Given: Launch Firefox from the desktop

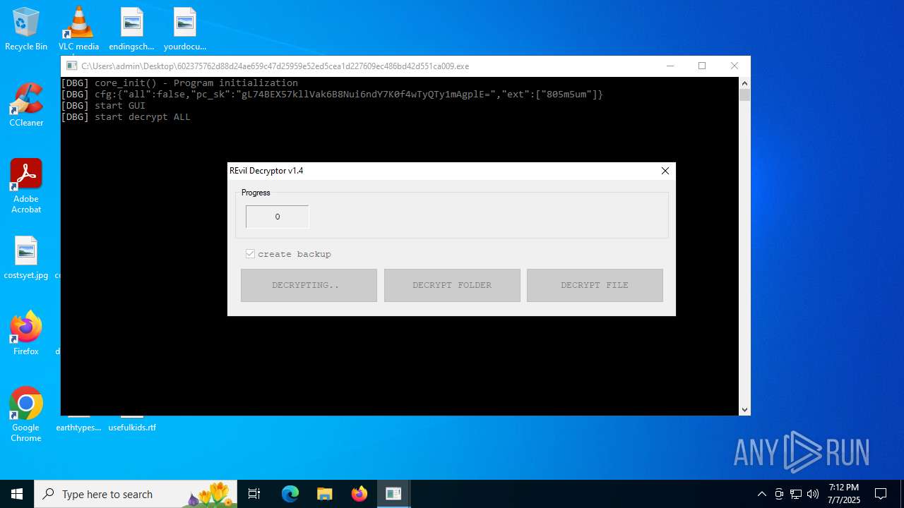Looking at the screenshot, I should click(x=26, y=333).
